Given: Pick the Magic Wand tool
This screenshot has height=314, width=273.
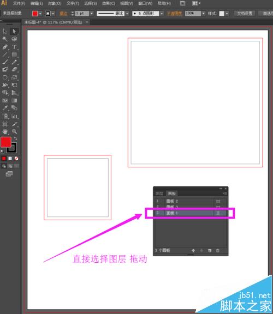Looking at the screenshot, I should [x=5, y=39].
